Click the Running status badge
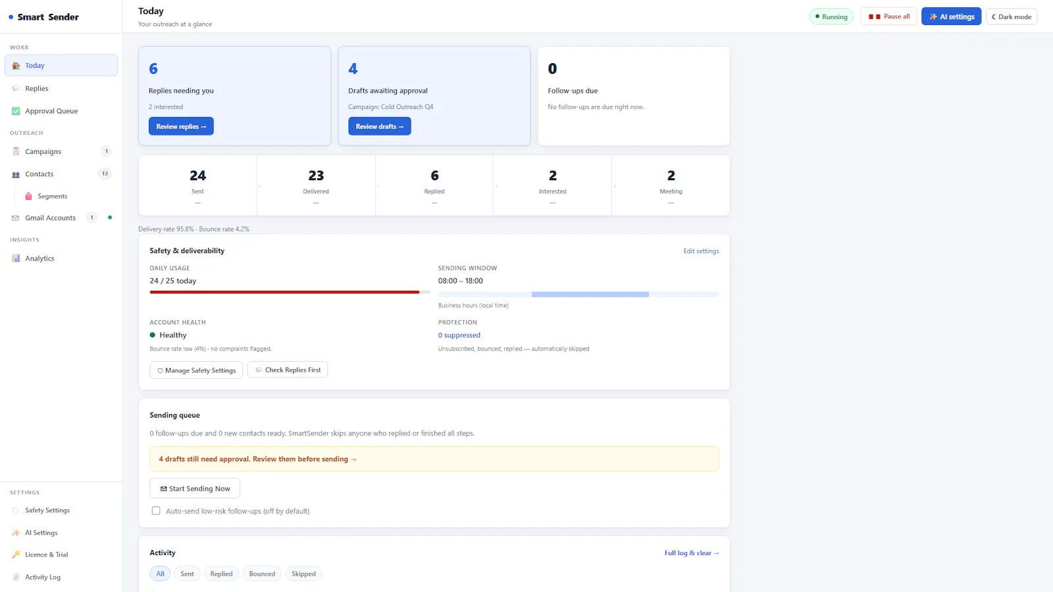The width and height of the screenshot is (1053, 592). (x=831, y=16)
